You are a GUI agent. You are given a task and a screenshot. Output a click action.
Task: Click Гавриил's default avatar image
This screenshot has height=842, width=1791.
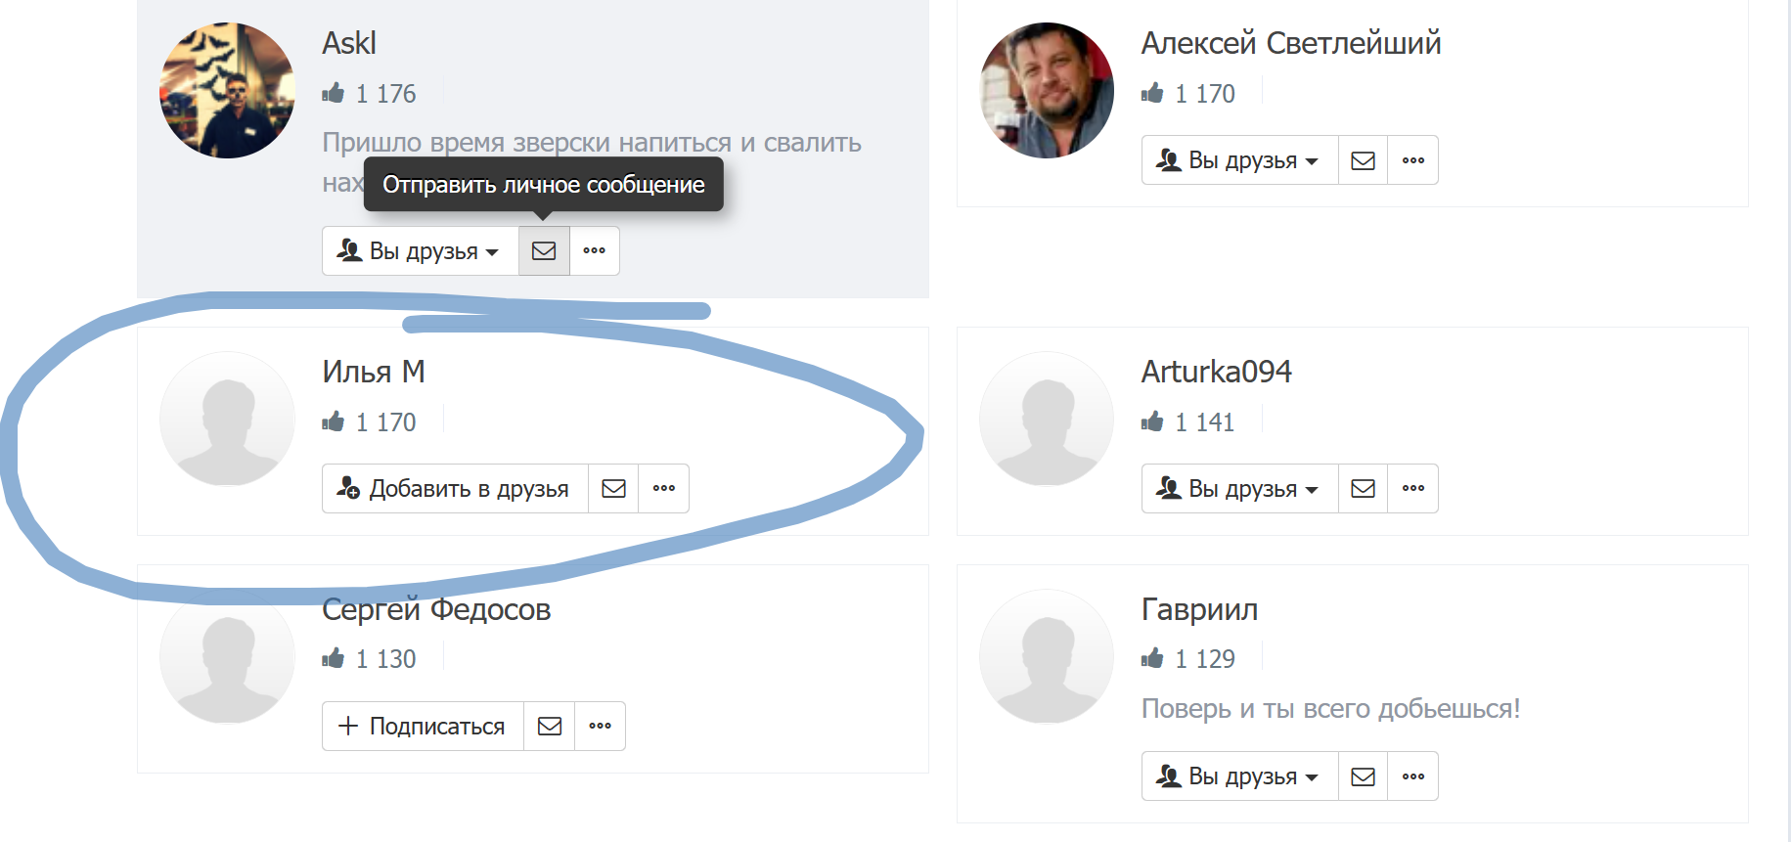[1047, 656]
